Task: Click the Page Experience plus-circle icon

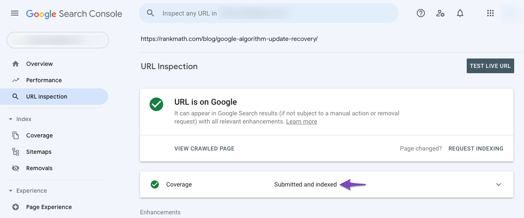Action: coord(16,207)
